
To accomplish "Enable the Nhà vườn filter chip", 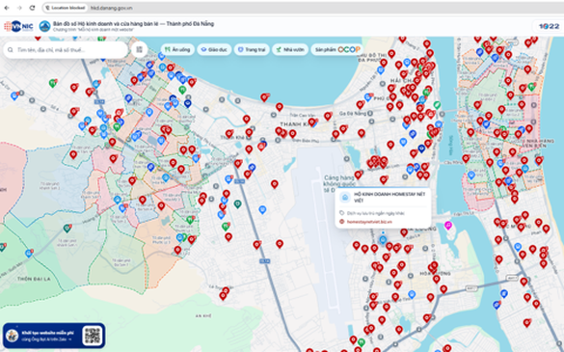I will pos(290,50).
